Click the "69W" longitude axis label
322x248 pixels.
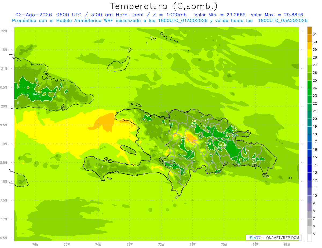[255, 244]
